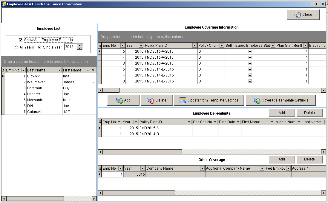Toggle Self Insured checkbox for Emp 3 FMD2014-B-2015
This screenshot has width=328, height=203.
coord(250,81)
